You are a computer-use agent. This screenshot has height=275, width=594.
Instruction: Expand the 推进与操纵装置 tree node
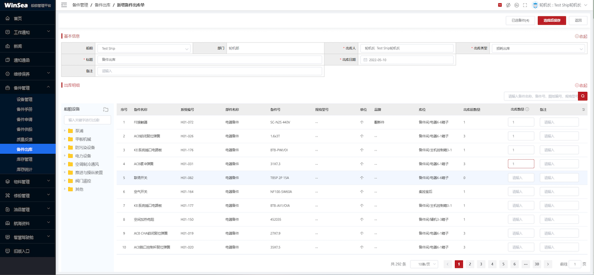point(65,172)
